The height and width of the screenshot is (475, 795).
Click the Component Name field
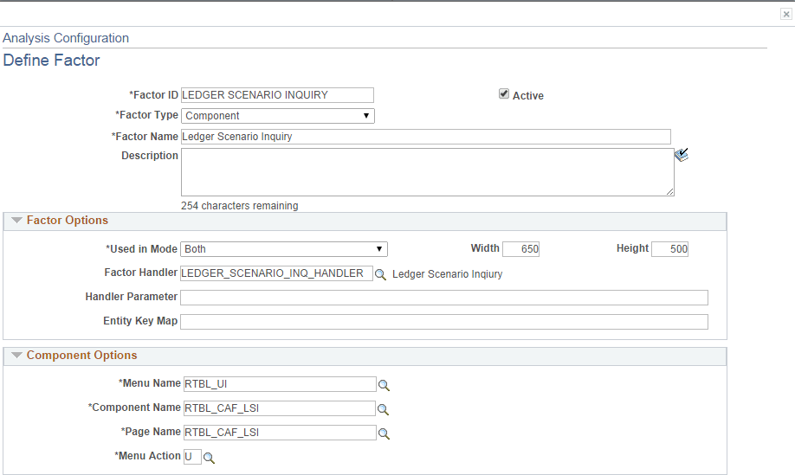coord(280,408)
